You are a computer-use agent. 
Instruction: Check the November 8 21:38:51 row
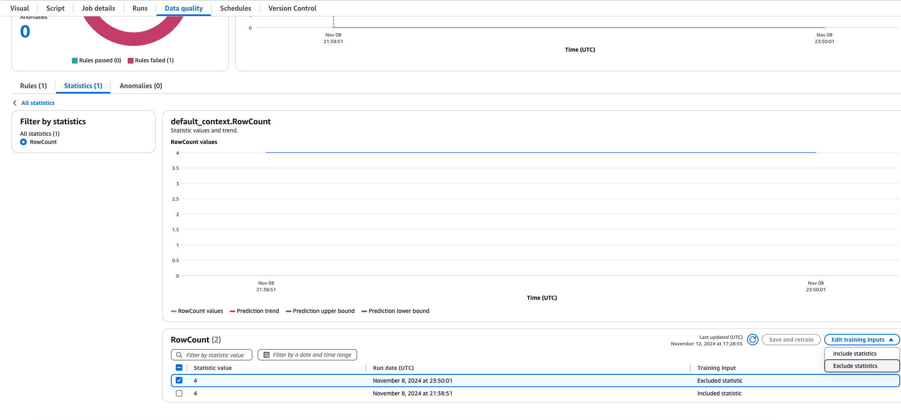click(179, 393)
